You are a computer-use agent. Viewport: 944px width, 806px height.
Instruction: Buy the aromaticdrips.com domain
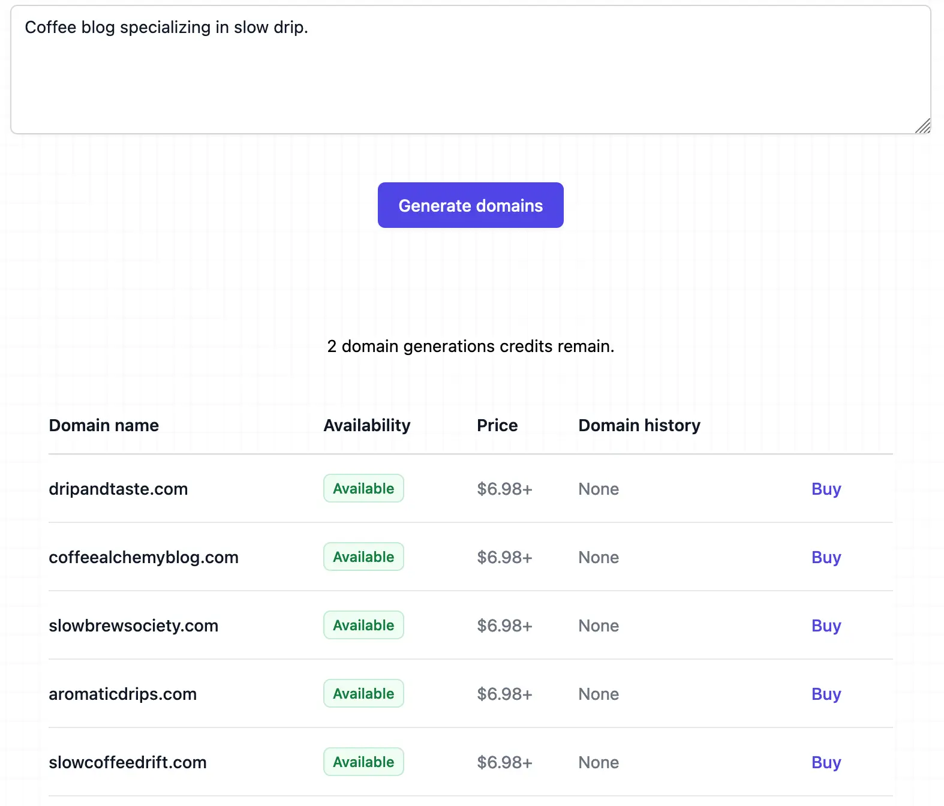click(x=826, y=694)
